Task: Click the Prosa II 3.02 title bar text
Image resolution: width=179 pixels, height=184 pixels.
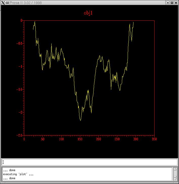Action: tap(26, 3)
